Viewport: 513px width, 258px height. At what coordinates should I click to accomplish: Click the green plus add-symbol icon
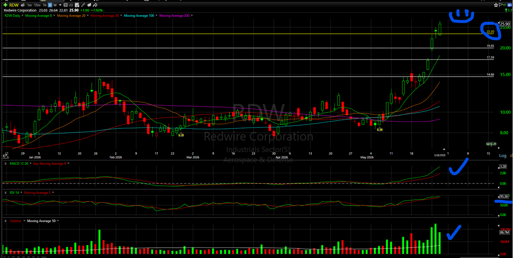pyautogui.click(x=5, y=5)
